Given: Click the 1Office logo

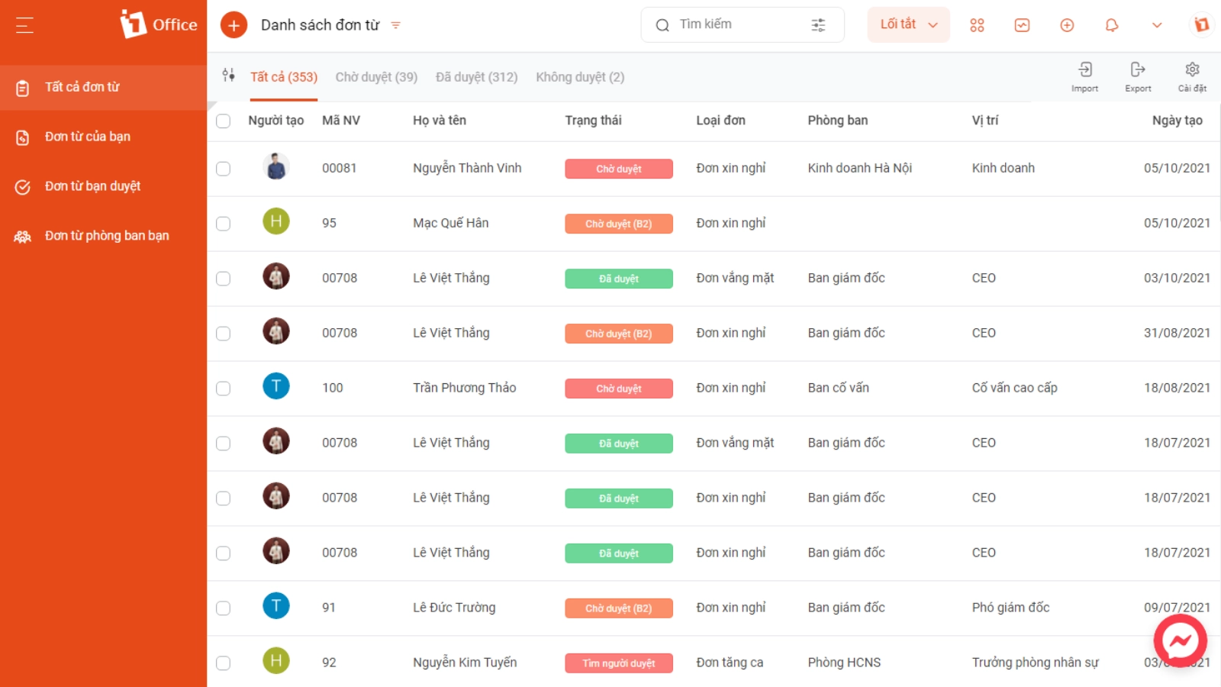Looking at the screenshot, I should (158, 24).
